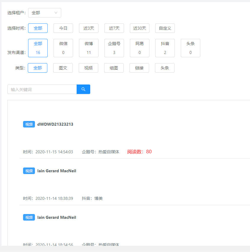Viewport: 250px width, 252px height.
Task: Expand tenant list via chevron arrow
Action: [56, 13]
